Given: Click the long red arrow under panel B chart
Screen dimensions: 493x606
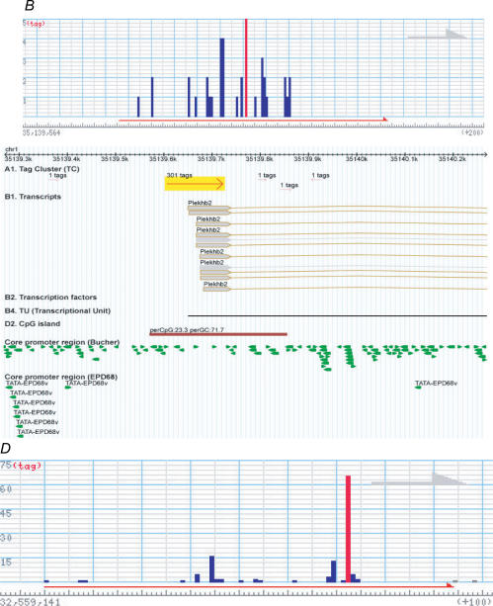Looking at the screenshot, I should tap(253, 121).
